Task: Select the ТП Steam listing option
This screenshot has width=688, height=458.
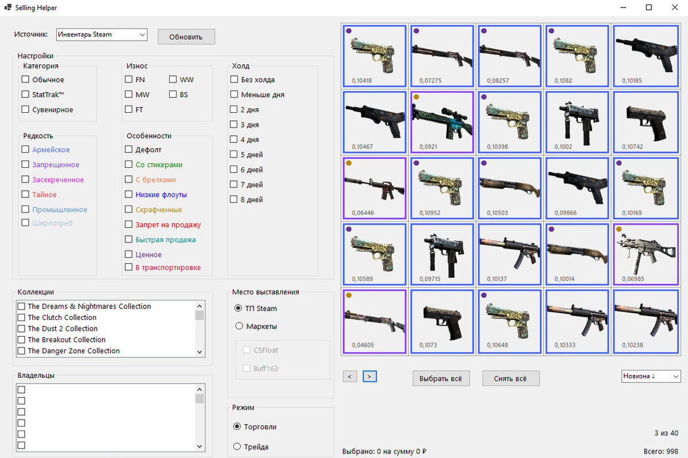Action: pos(239,309)
